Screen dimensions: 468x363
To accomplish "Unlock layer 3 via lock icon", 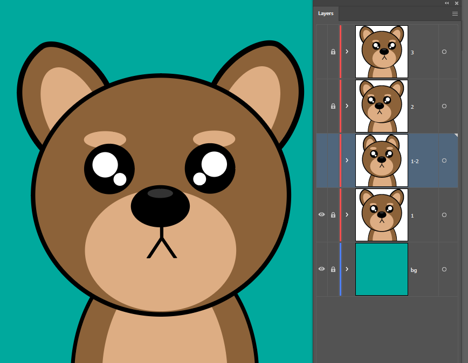I will (333, 52).
